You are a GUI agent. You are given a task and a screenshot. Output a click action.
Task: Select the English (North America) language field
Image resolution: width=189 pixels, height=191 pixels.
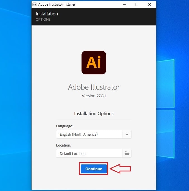89,134
